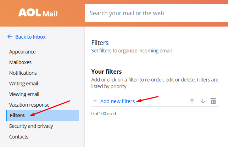Click the AOL Mail logo
The height and width of the screenshot is (147, 228).
pyautogui.click(x=38, y=13)
